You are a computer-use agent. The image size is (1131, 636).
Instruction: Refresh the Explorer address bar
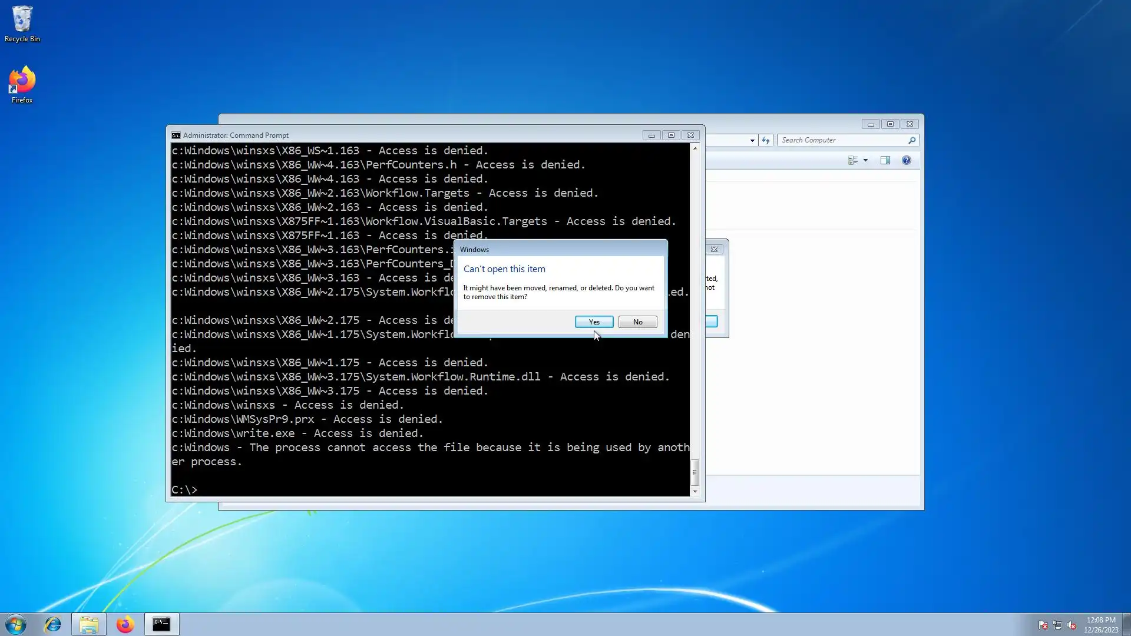pos(765,140)
